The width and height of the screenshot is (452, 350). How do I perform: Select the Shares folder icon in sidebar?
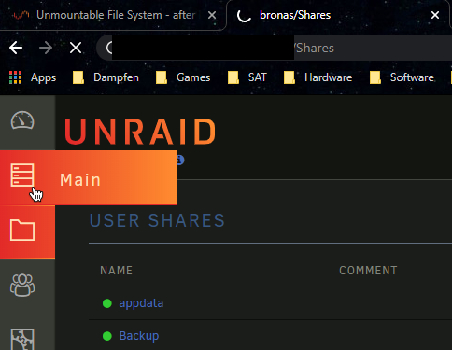pyautogui.click(x=22, y=230)
